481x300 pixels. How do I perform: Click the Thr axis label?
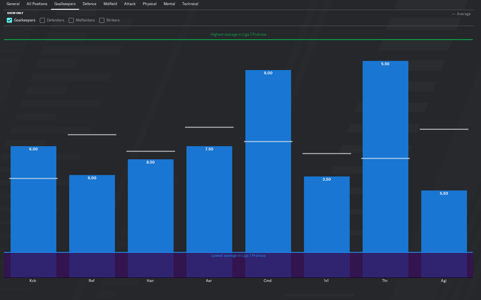[385, 281]
